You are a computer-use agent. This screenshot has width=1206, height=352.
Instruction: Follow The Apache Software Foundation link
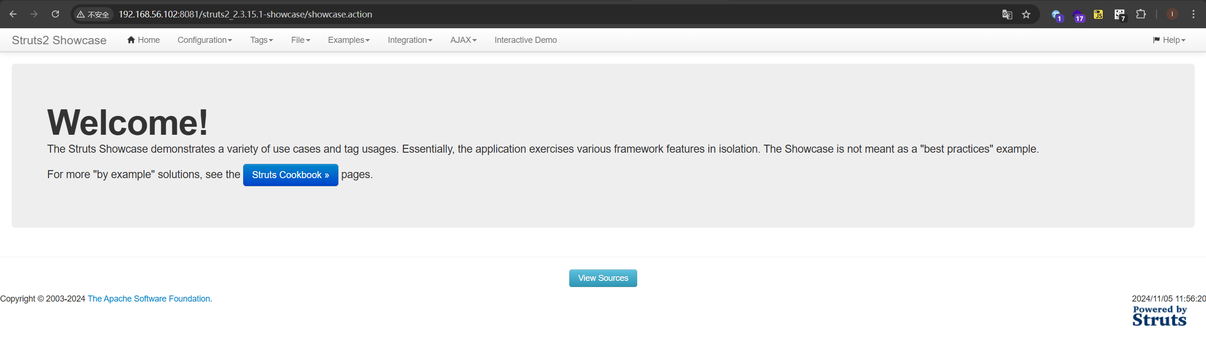pos(149,299)
